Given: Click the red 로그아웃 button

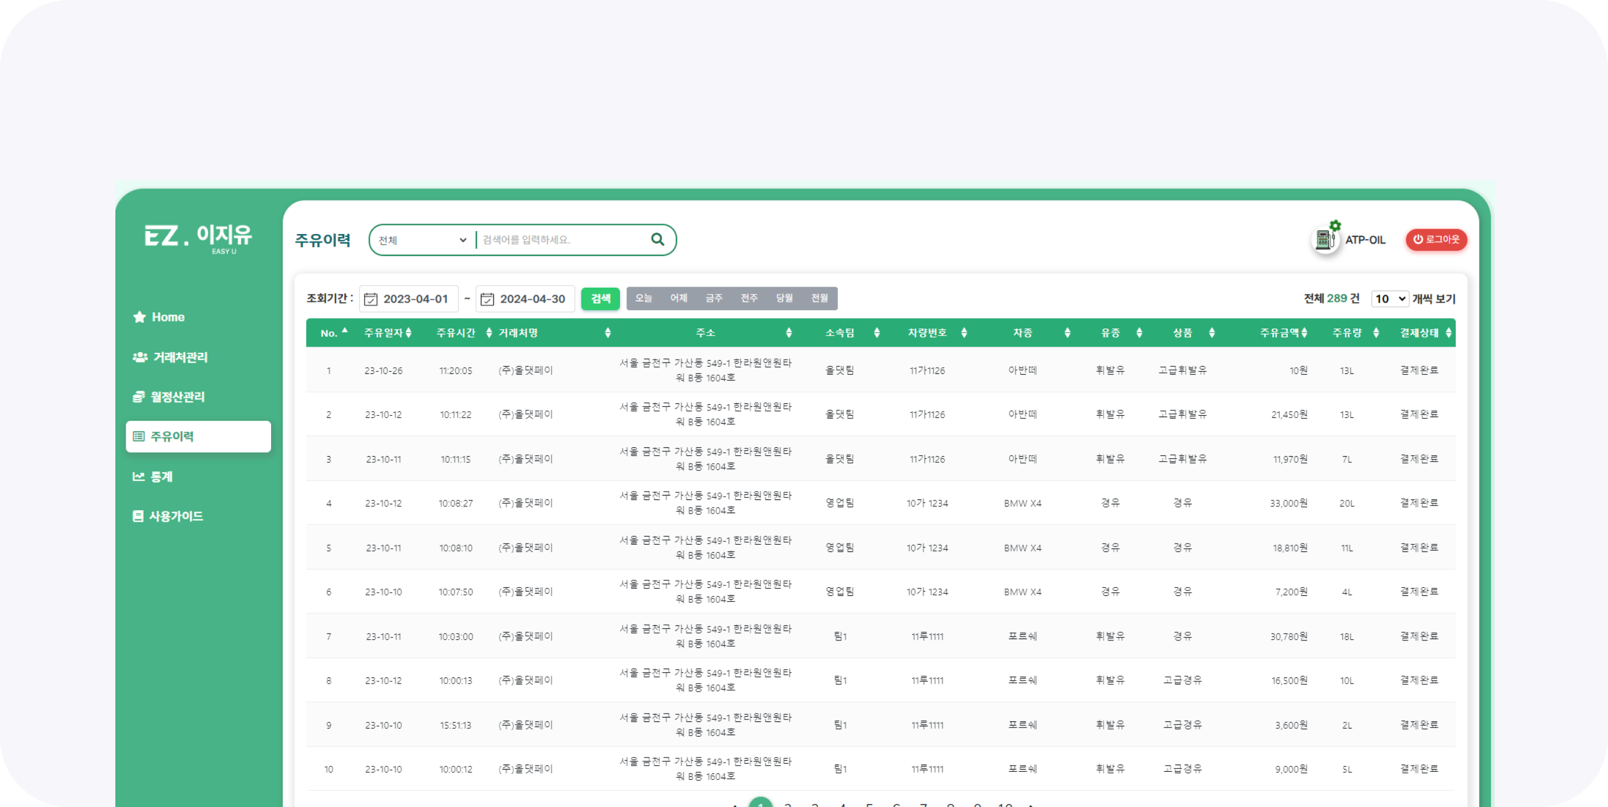Looking at the screenshot, I should point(1436,239).
